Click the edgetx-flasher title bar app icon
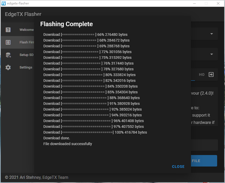The width and height of the screenshot is (225, 183). pyautogui.click(x=3, y=3)
